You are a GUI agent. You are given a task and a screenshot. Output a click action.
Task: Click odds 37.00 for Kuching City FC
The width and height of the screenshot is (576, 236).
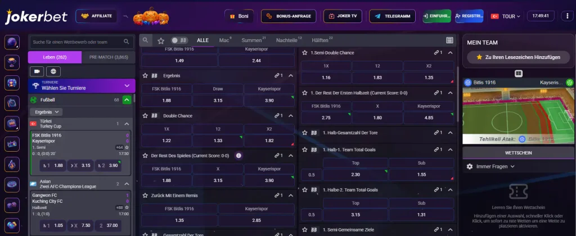point(107,225)
